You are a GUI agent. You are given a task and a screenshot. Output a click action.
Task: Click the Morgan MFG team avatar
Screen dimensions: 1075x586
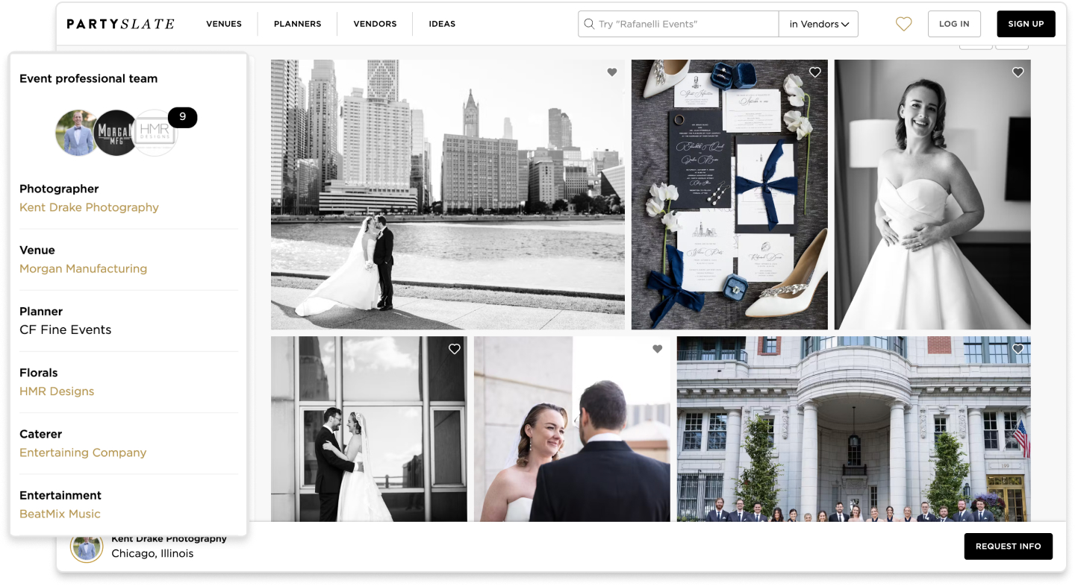coord(116,133)
